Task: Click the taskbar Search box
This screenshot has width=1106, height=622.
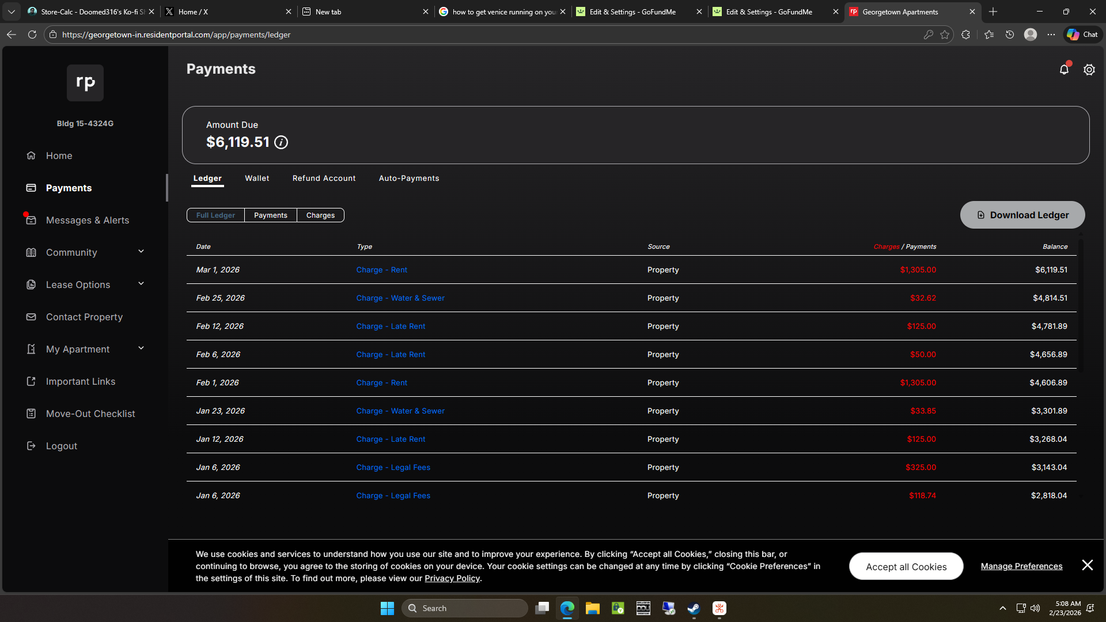Action: [x=465, y=608]
